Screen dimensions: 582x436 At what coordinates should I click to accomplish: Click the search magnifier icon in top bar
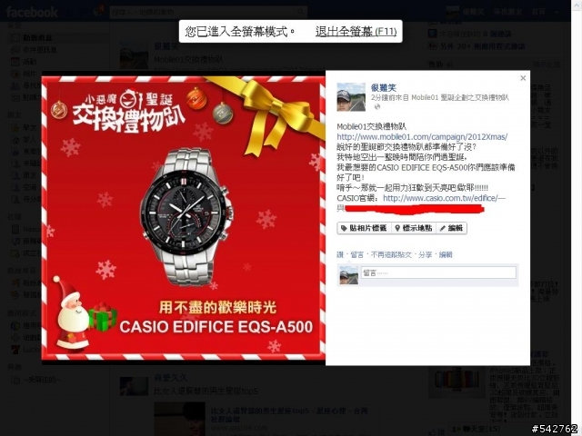301,12
